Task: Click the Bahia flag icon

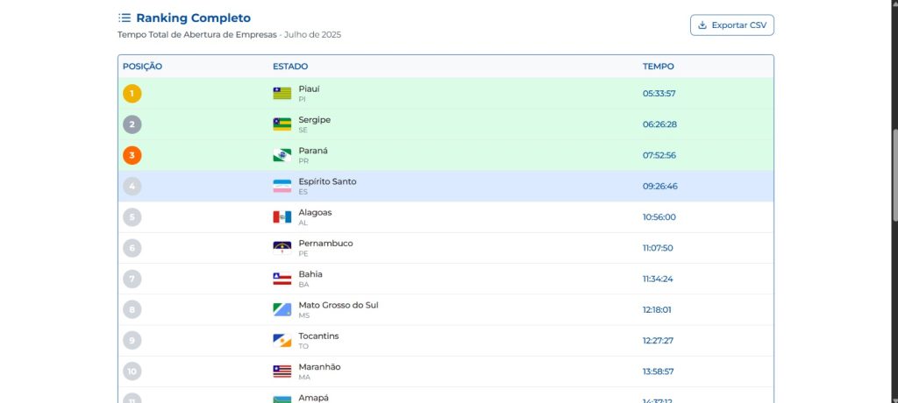Action: click(x=282, y=279)
